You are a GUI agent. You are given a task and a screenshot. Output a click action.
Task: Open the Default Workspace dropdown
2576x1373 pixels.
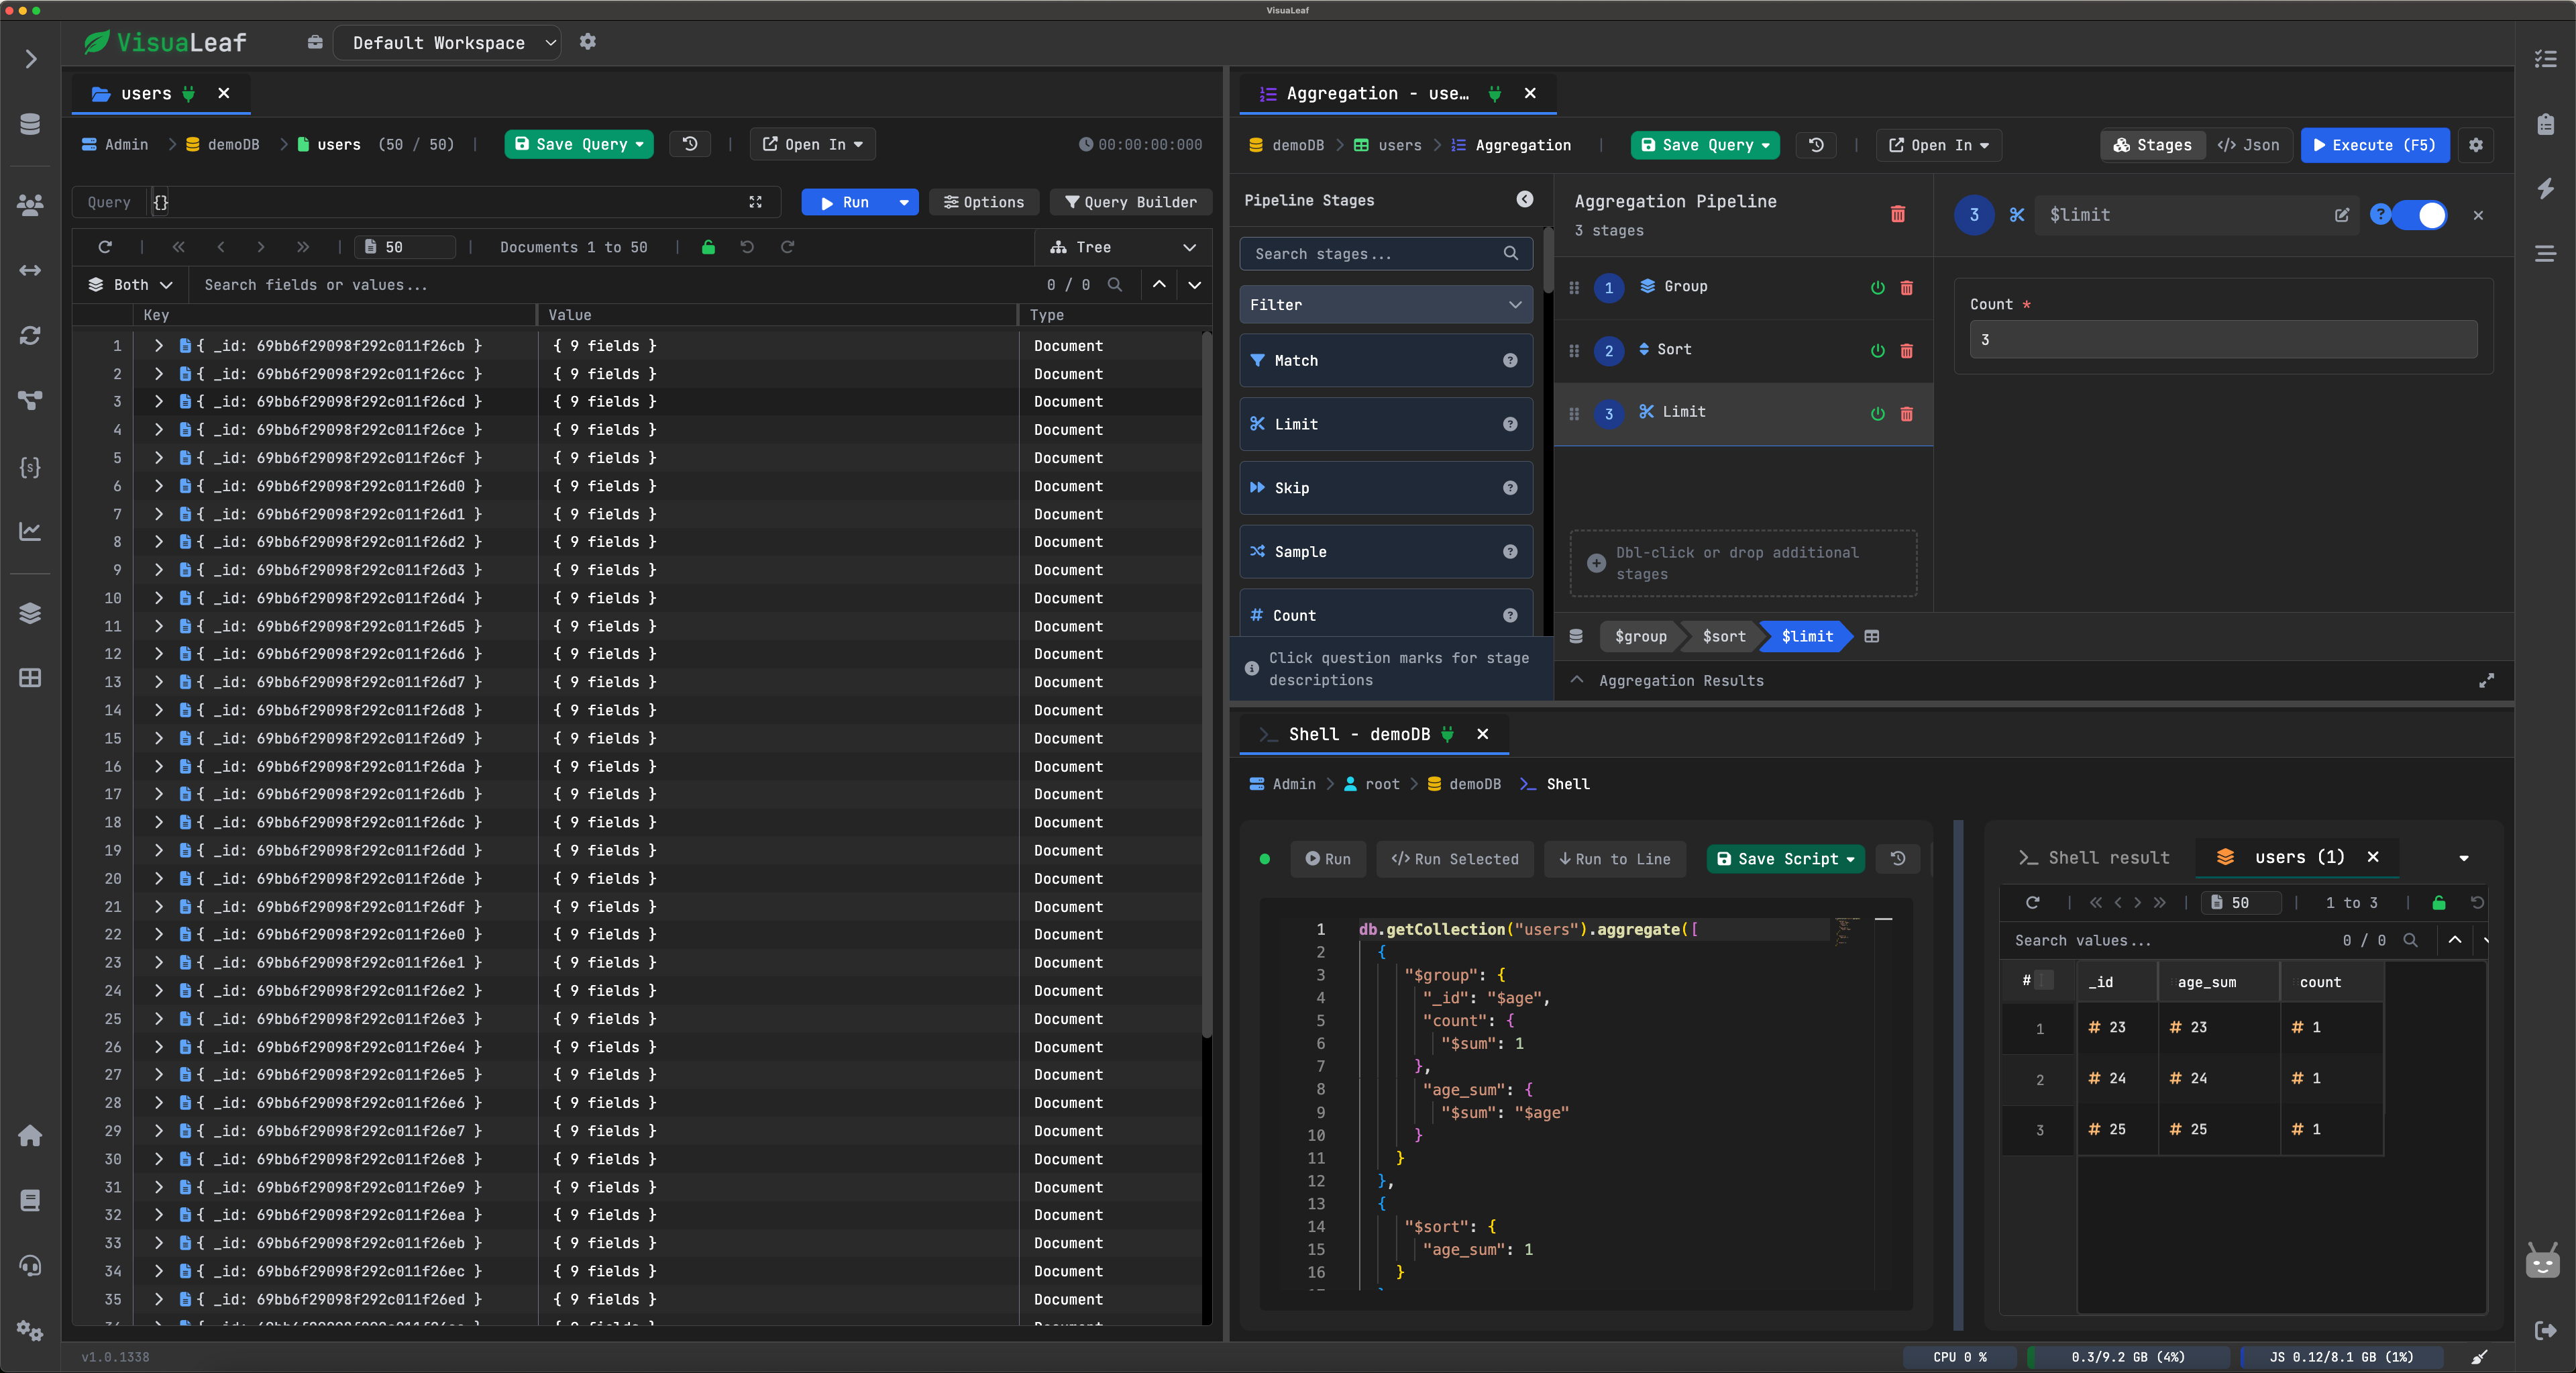tap(446, 43)
